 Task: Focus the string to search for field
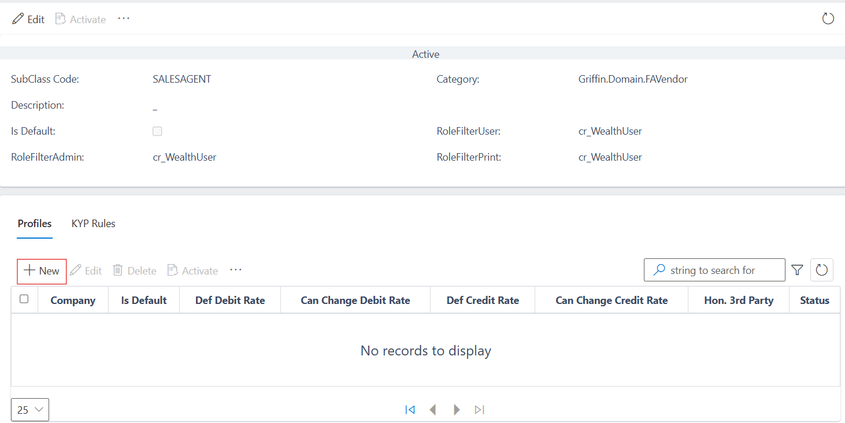pyautogui.click(x=714, y=270)
